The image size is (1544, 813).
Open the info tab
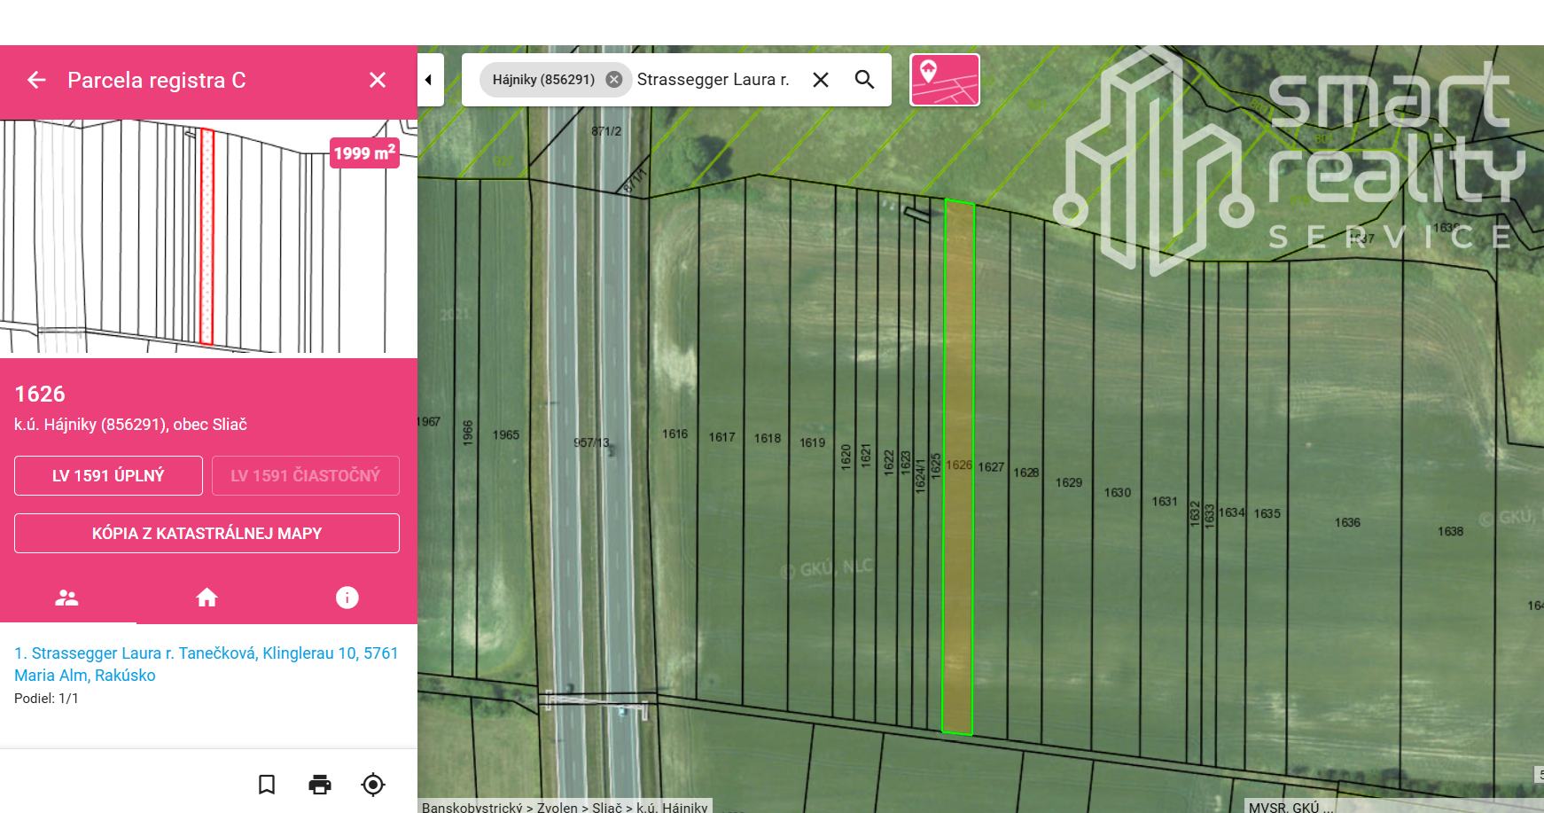click(x=347, y=598)
